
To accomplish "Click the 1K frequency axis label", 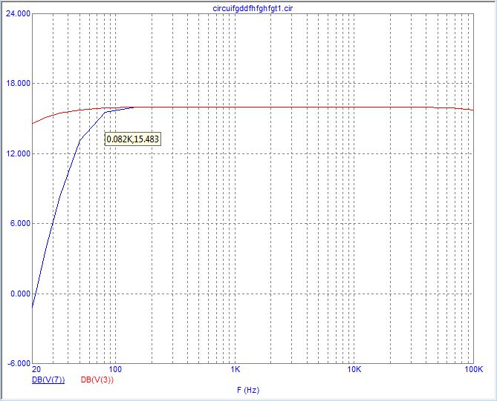I will [235, 369].
